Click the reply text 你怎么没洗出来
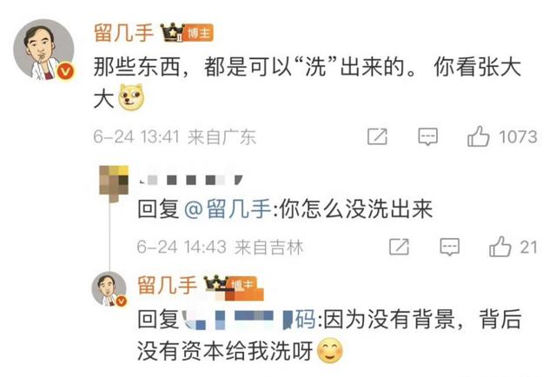556x377 pixels. tap(356, 208)
